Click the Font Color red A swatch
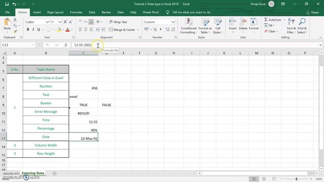 [x=67, y=30]
